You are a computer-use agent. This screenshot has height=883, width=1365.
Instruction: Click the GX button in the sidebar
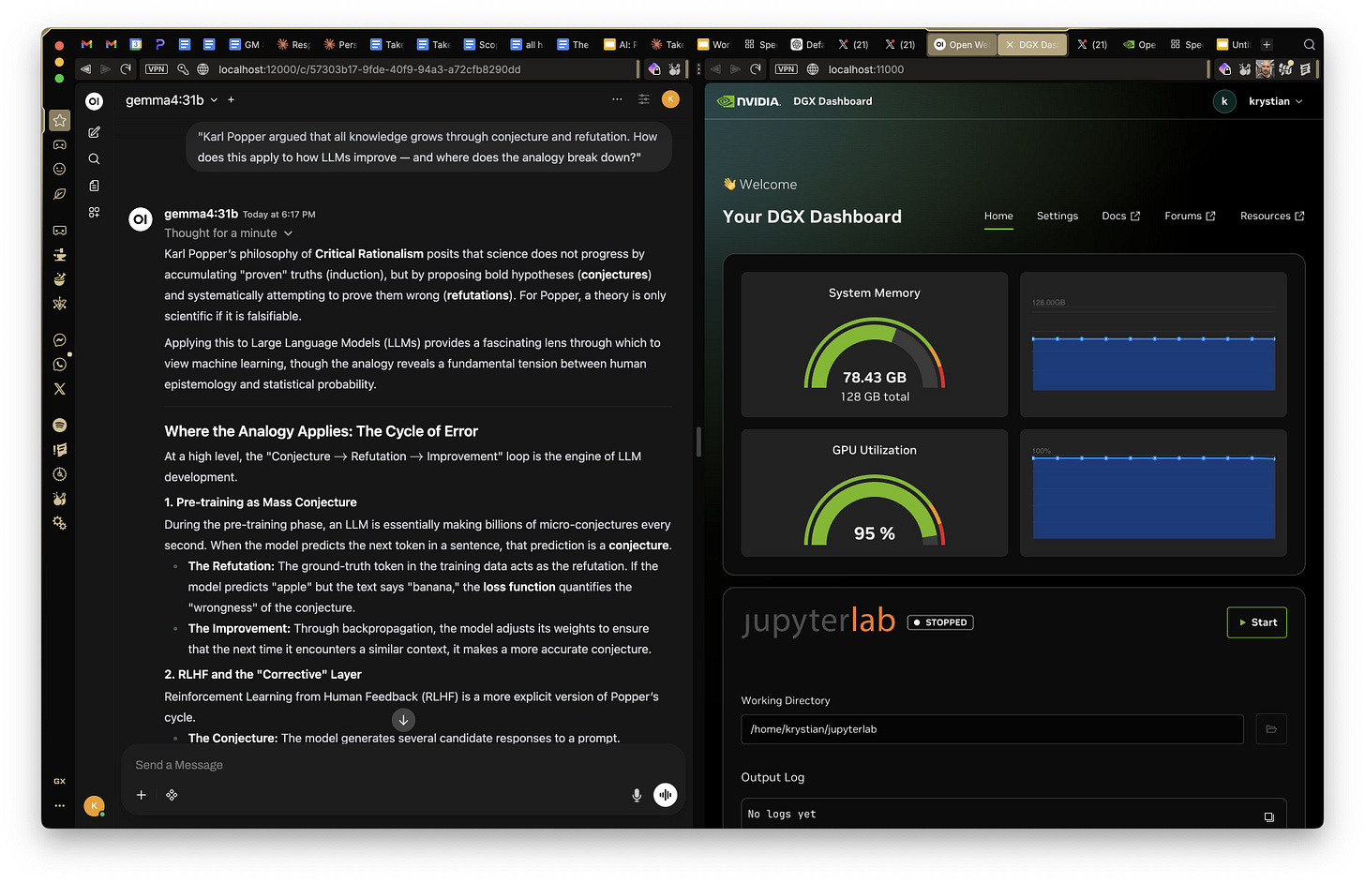(x=60, y=781)
